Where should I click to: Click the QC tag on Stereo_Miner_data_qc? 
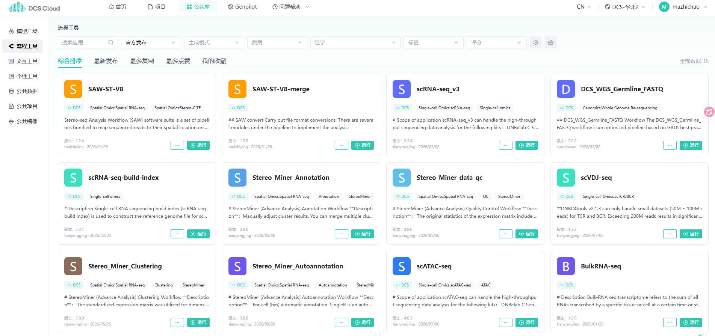coord(486,196)
